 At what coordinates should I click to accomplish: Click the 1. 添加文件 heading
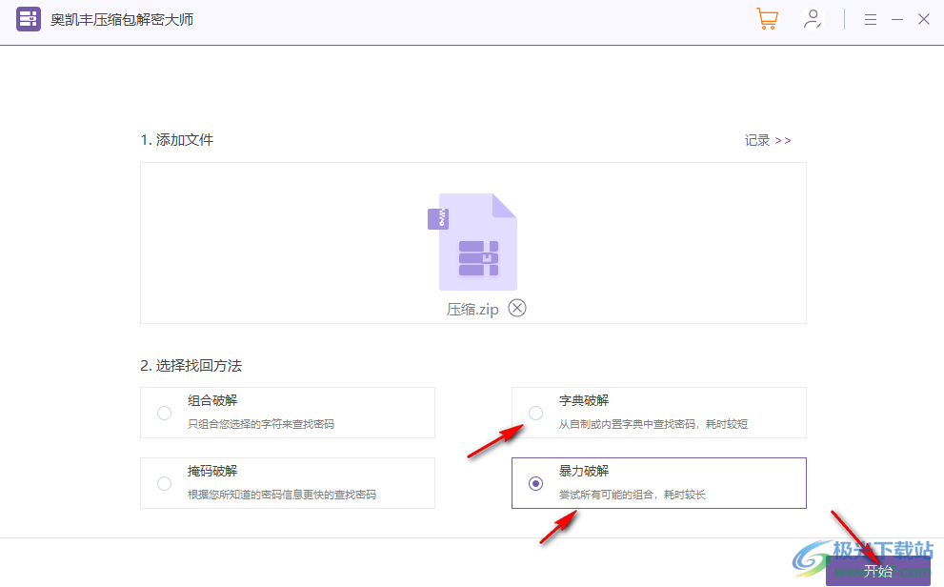177,140
